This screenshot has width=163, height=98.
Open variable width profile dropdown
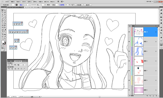(x=40, y=5)
